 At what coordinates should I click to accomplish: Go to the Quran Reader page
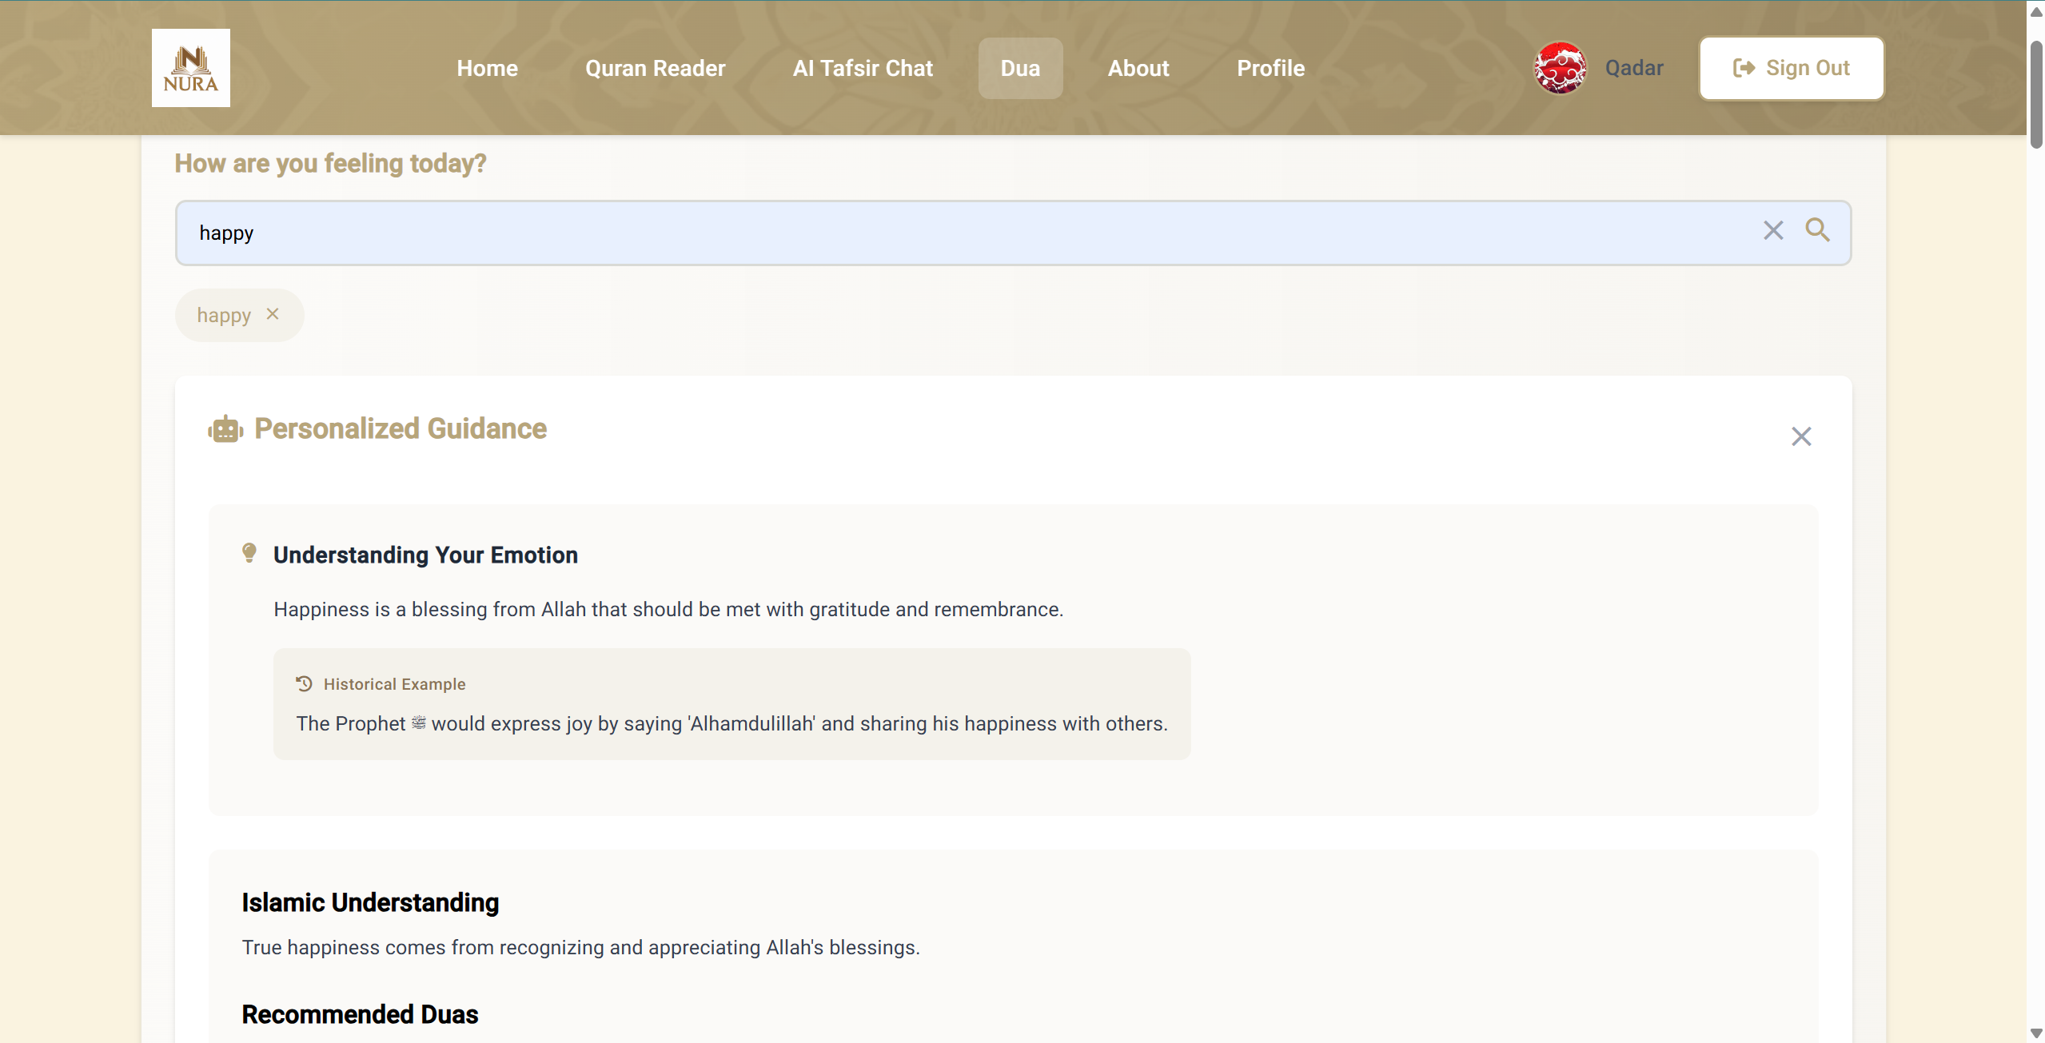tap(655, 68)
